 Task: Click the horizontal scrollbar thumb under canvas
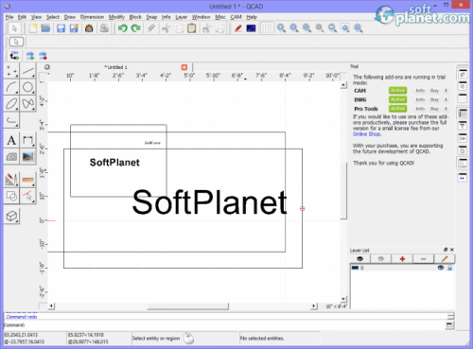(x=188, y=306)
